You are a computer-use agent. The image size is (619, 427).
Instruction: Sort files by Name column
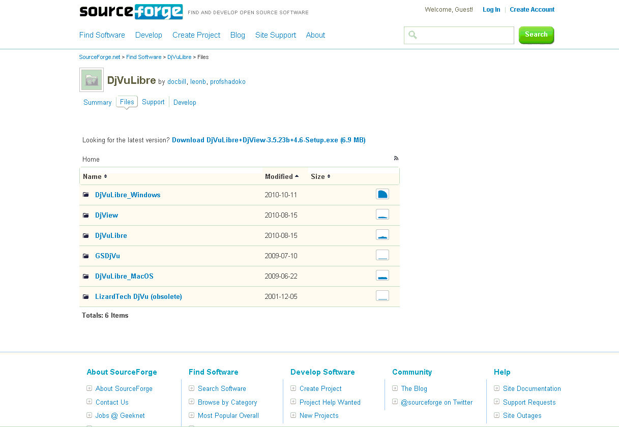pyautogui.click(x=95, y=176)
